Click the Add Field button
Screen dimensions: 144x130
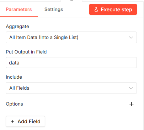[x=25, y=121]
